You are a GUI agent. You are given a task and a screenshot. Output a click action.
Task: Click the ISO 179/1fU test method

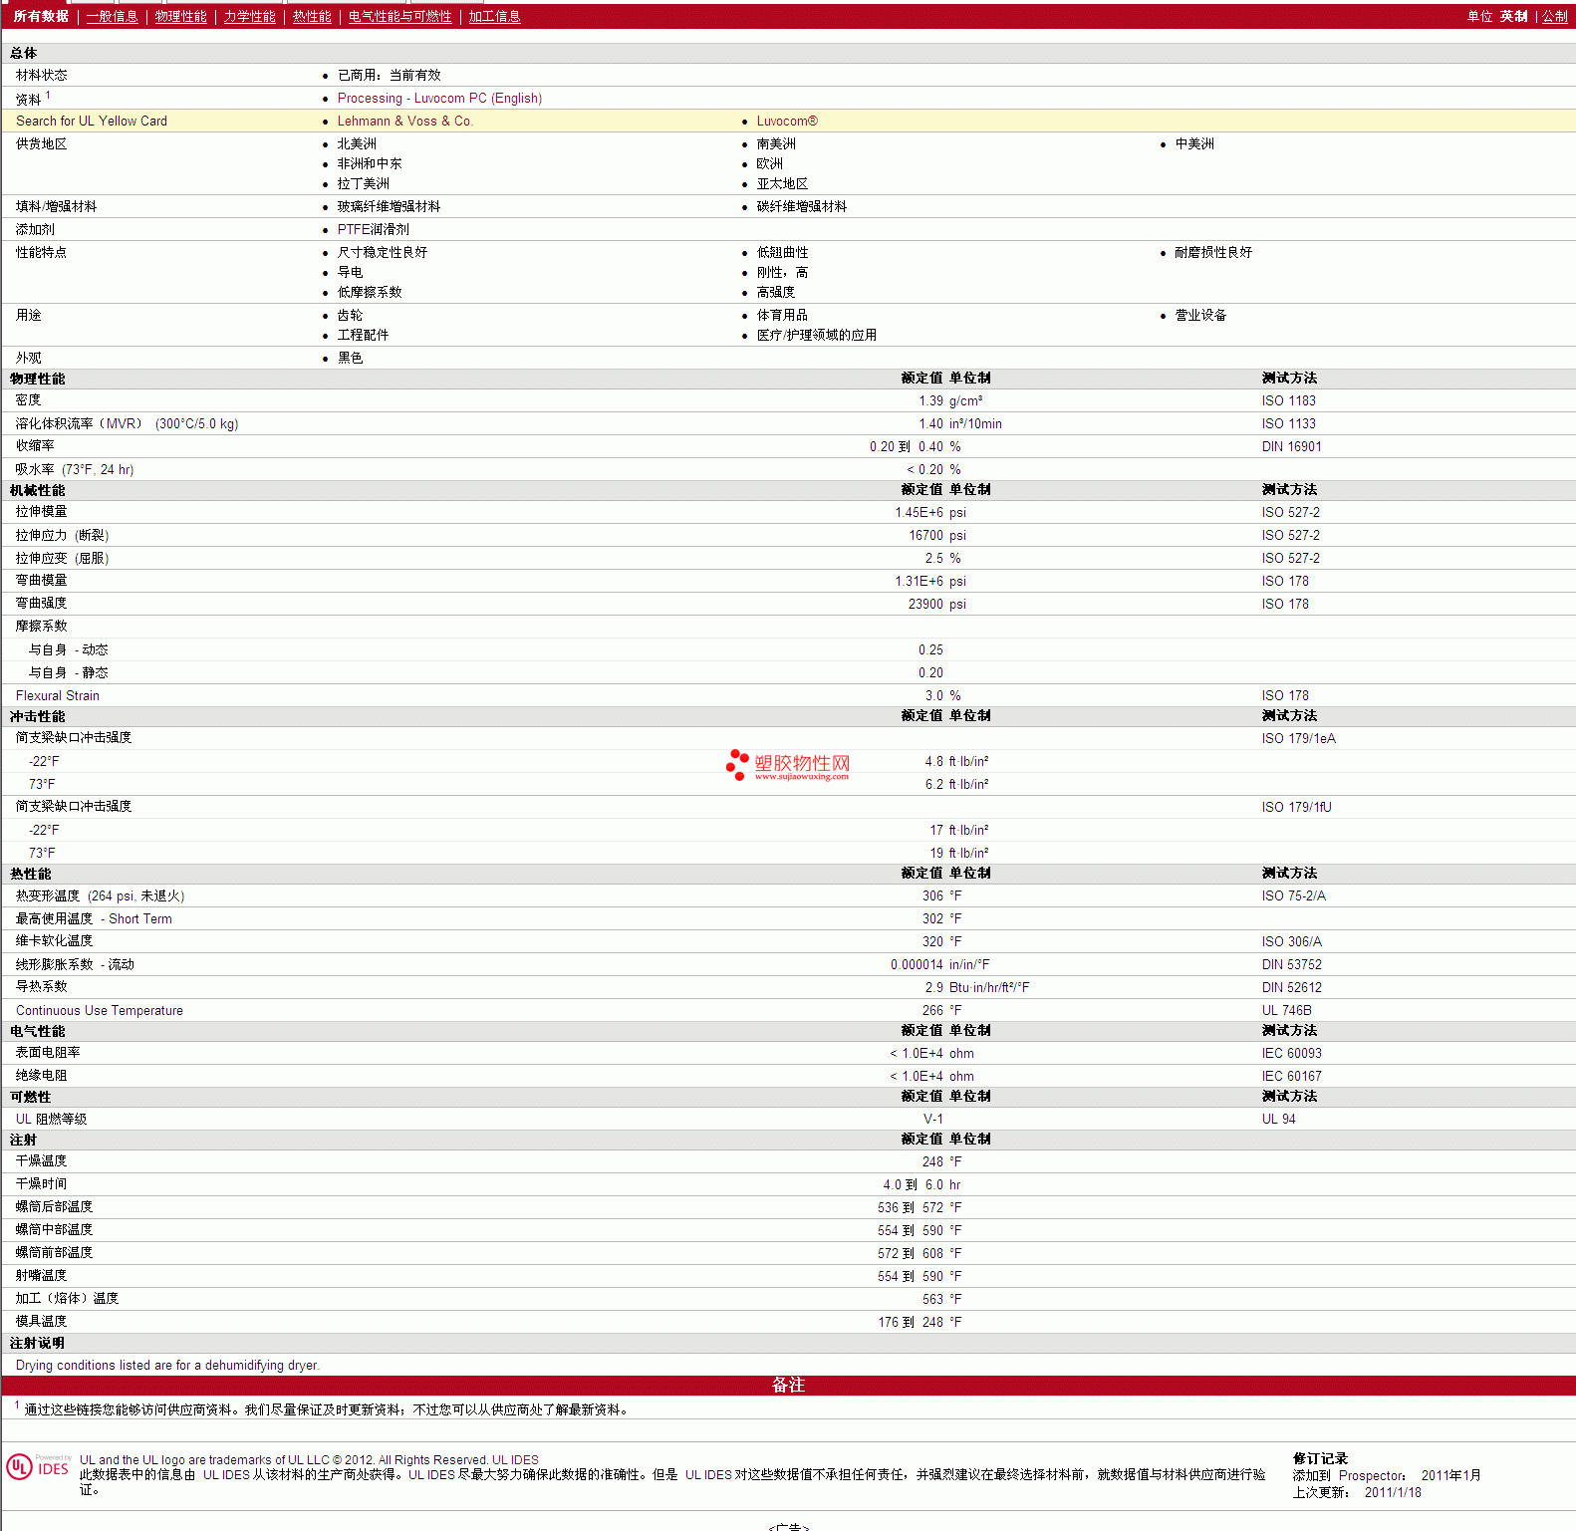[1296, 807]
